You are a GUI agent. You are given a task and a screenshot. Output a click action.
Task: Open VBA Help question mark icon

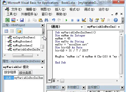(116, 20)
